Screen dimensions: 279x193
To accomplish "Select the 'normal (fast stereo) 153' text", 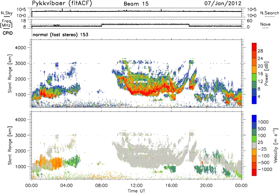I will 60,34.
